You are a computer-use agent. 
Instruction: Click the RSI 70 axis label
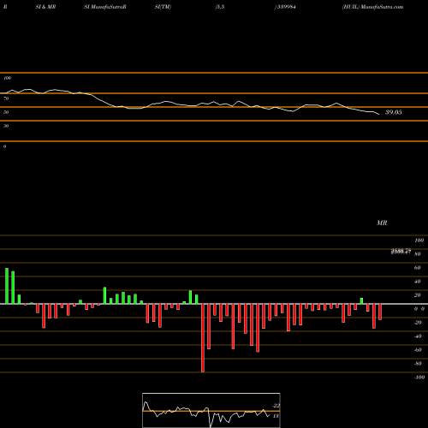pos(6,98)
